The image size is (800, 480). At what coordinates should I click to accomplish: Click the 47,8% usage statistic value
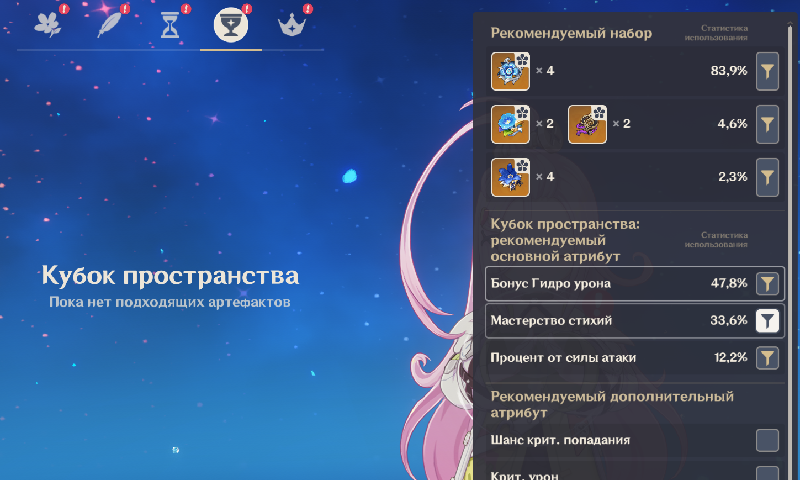coord(729,283)
